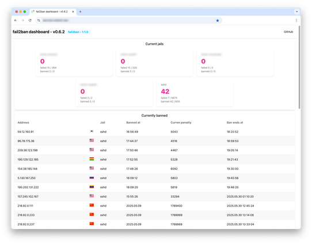
Task: Click the US flag for 96.78.175.36
Action: (x=92, y=140)
